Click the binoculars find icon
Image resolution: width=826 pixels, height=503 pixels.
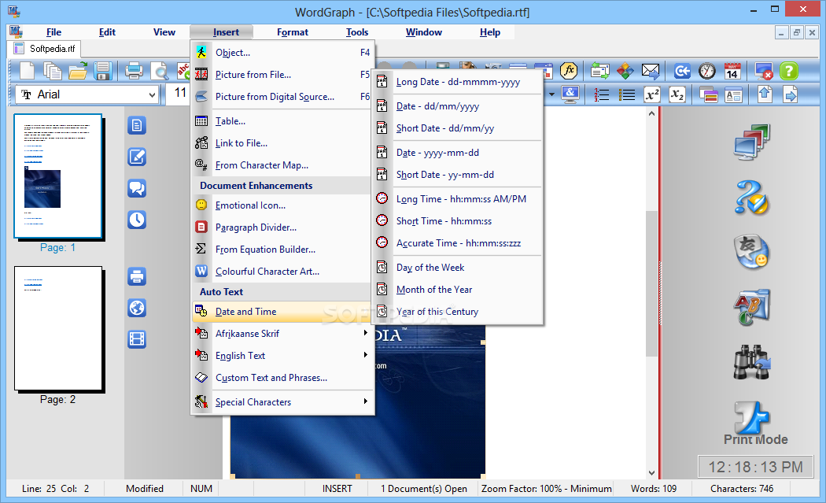(752, 361)
